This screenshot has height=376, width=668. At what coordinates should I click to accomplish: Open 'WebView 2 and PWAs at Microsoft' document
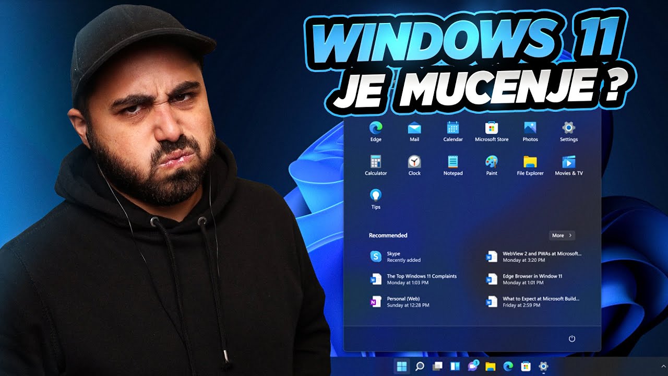(x=533, y=256)
